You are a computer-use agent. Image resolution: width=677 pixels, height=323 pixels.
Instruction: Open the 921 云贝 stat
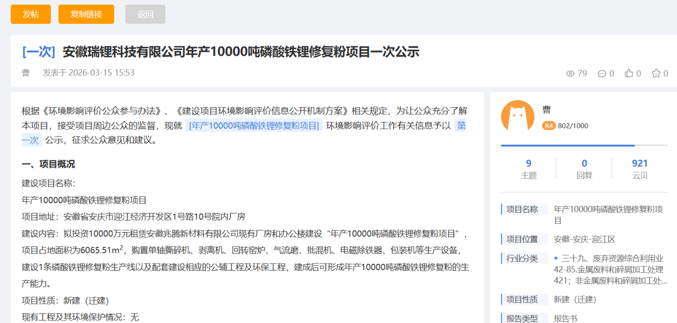(639, 169)
